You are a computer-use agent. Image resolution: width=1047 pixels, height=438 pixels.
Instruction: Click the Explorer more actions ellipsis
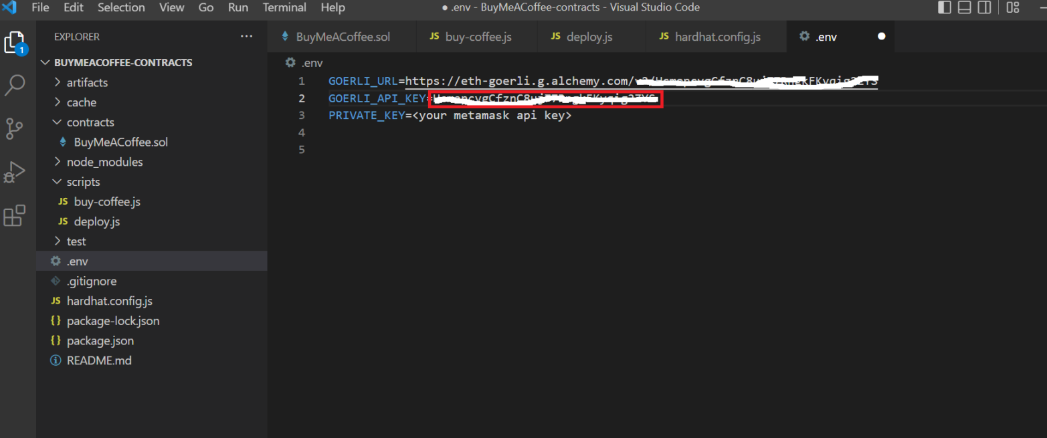(x=247, y=37)
